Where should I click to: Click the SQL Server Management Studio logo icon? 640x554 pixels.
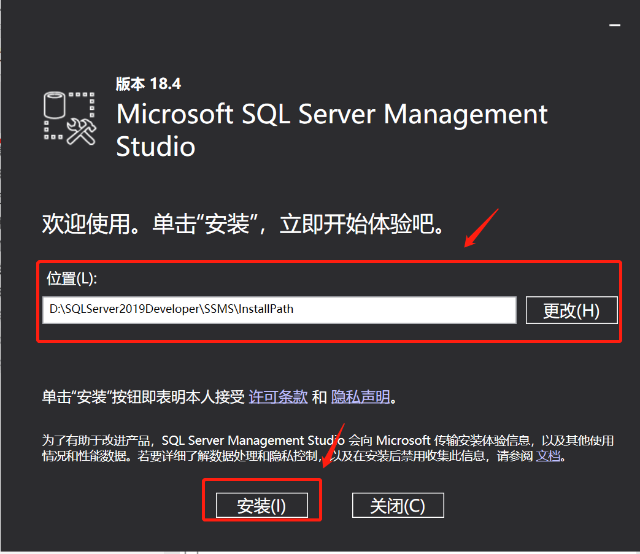(x=70, y=118)
